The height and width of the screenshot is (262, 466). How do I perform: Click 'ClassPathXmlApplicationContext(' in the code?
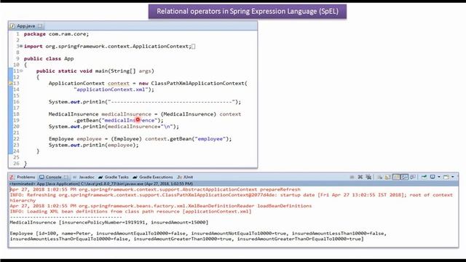199,83
